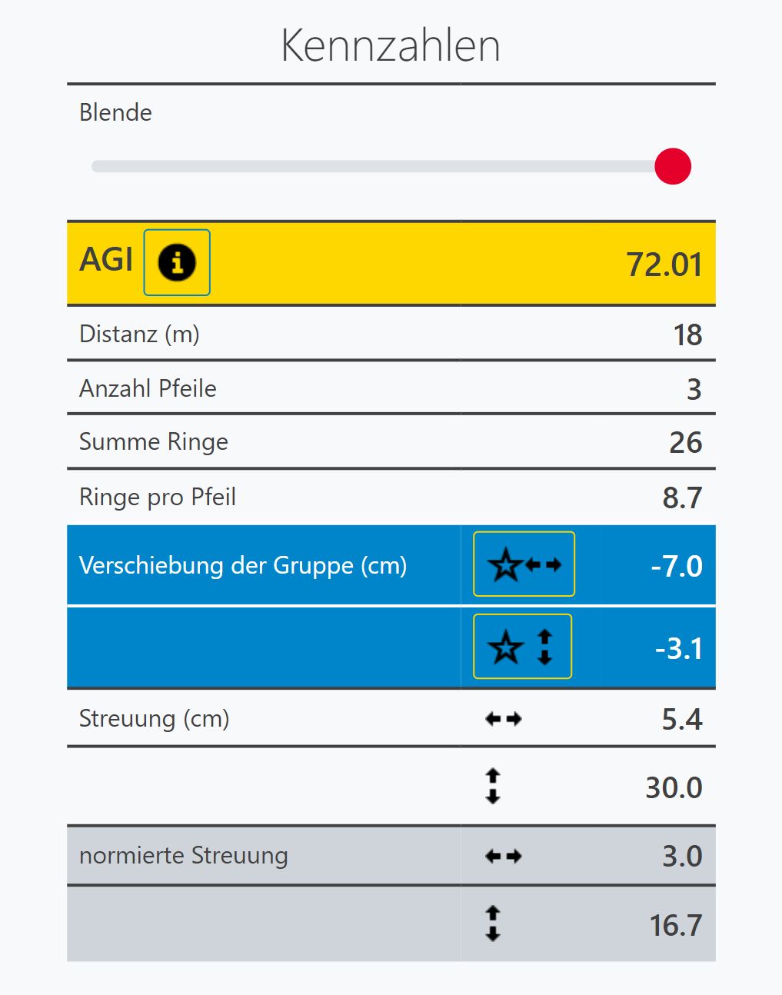Click vertical arrows icon beside the 30.0 value
782x995 pixels.
click(493, 787)
